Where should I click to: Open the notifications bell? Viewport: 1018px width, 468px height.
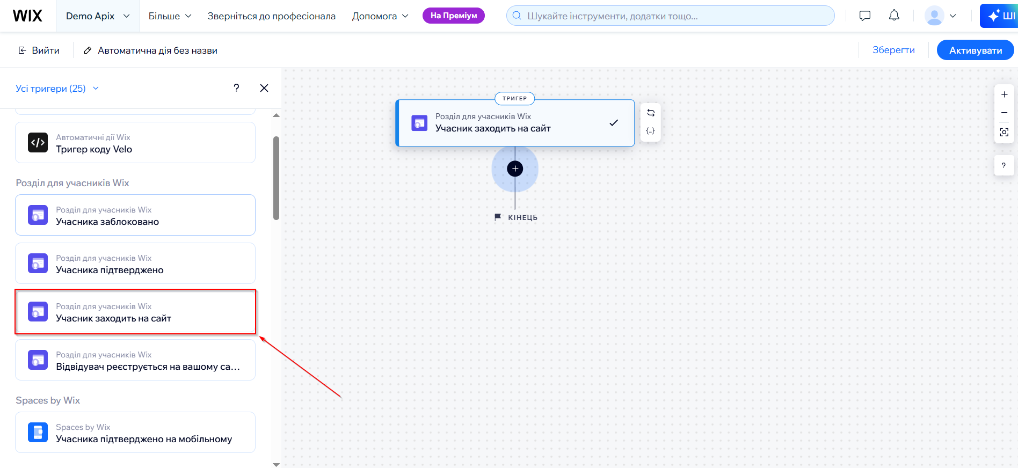pyautogui.click(x=894, y=16)
